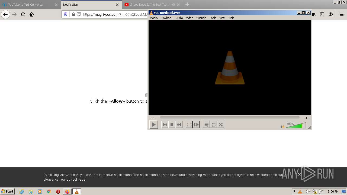The height and width of the screenshot is (195, 347).
Task: Dismiss the notification consent banner
Action: pyautogui.click(x=299, y=174)
